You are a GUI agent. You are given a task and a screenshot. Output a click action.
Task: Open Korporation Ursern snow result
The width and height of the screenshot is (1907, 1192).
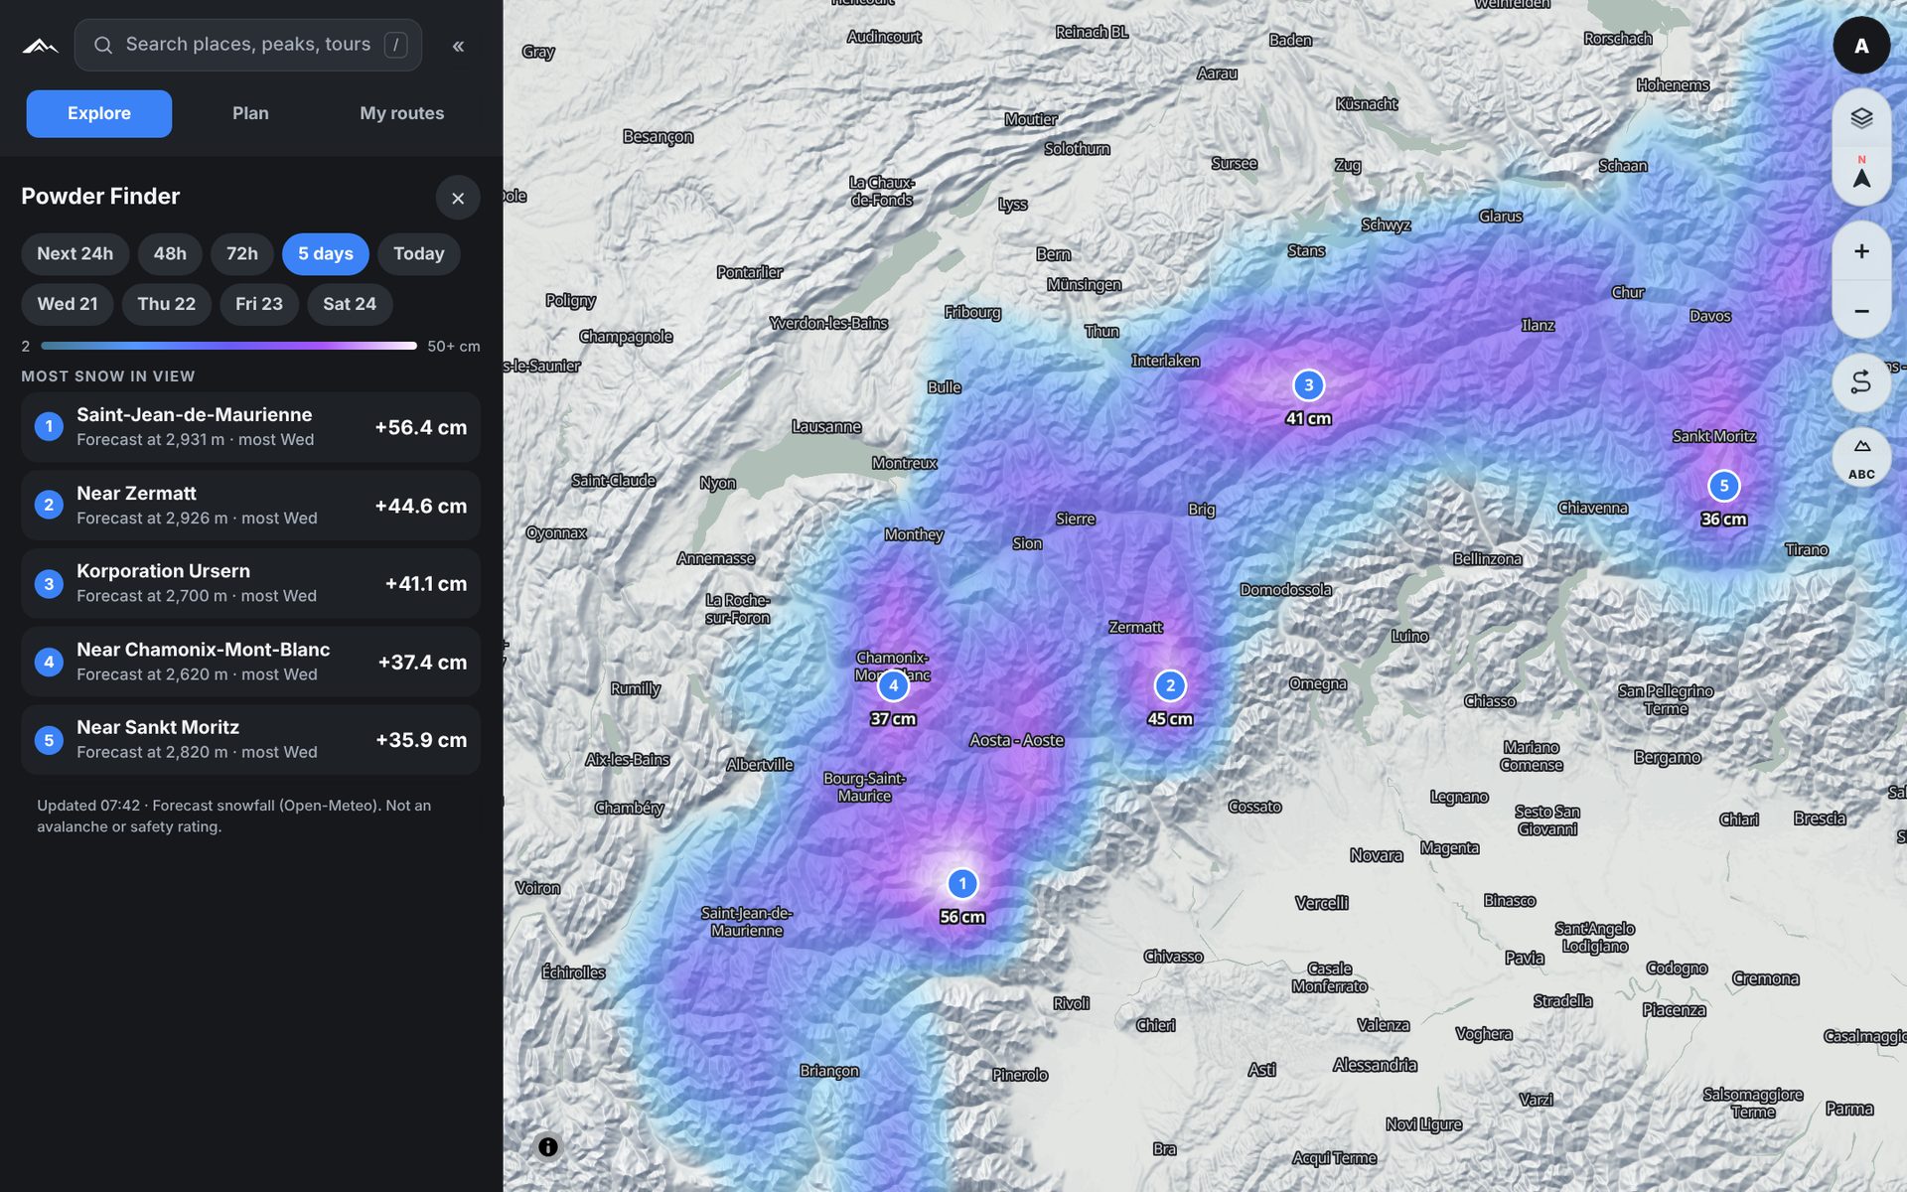click(x=250, y=583)
